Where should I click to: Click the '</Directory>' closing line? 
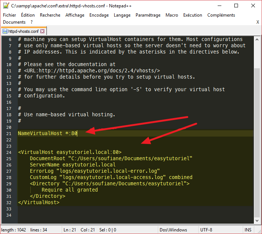tap(48, 196)
